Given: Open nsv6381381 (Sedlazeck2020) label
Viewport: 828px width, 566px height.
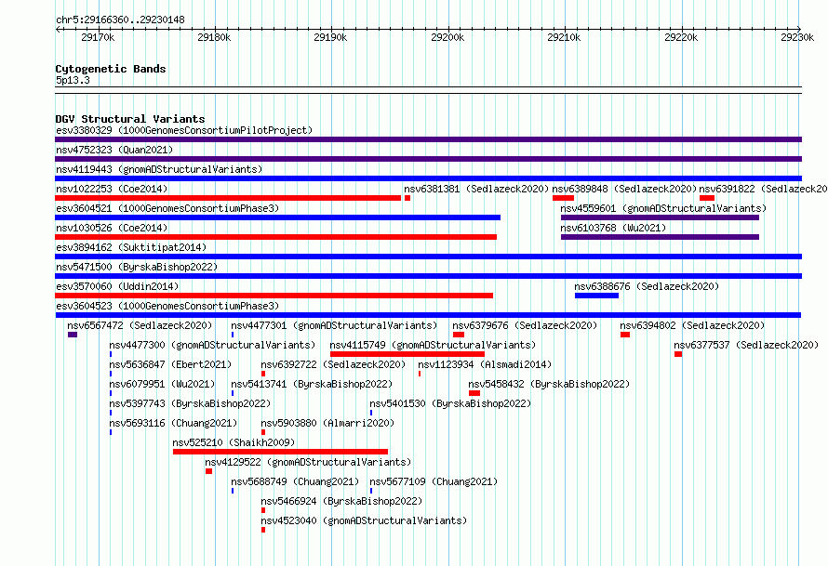Looking at the screenshot, I should coord(476,189).
